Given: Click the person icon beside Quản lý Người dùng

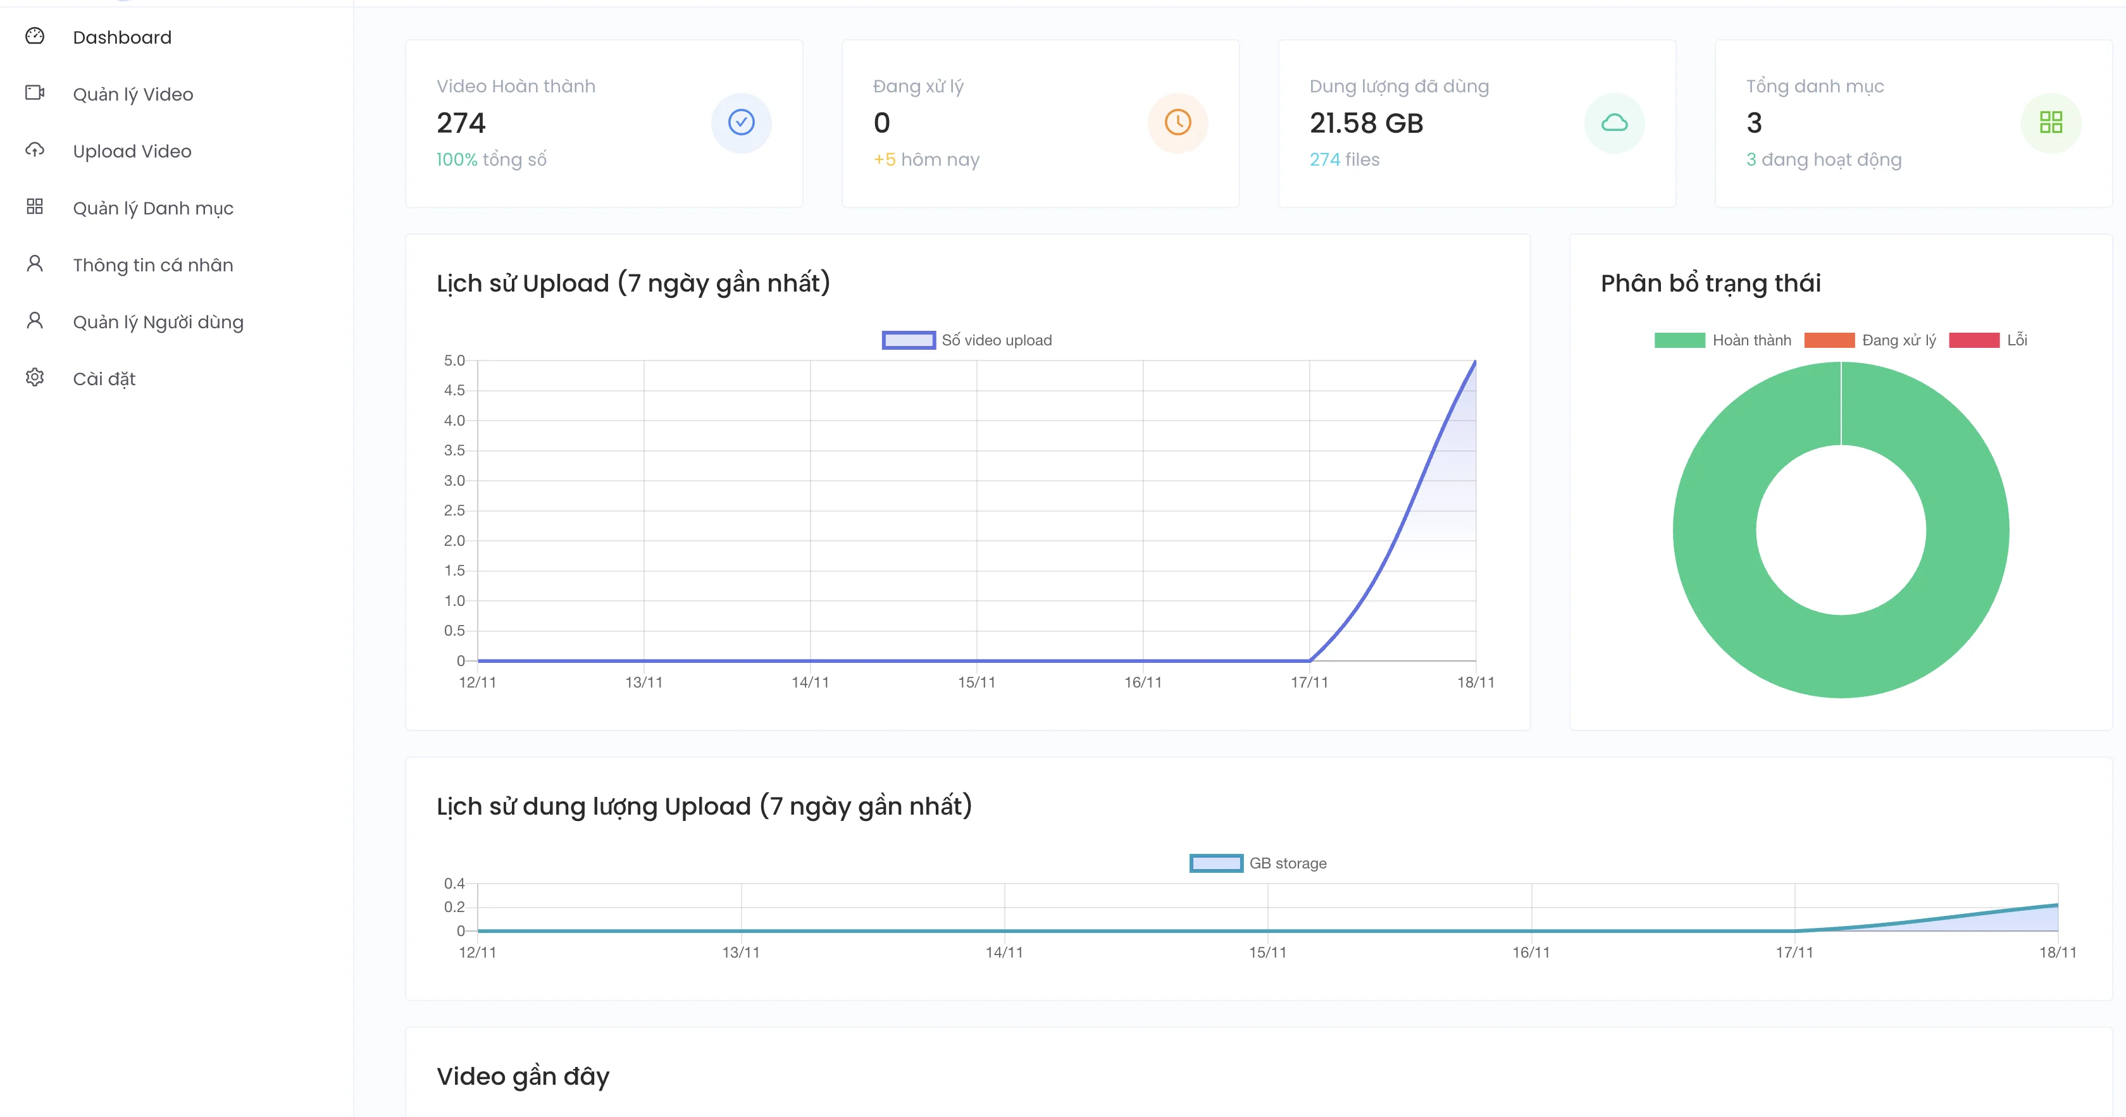Looking at the screenshot, I should pyautogui.click(x=35, y=321).
